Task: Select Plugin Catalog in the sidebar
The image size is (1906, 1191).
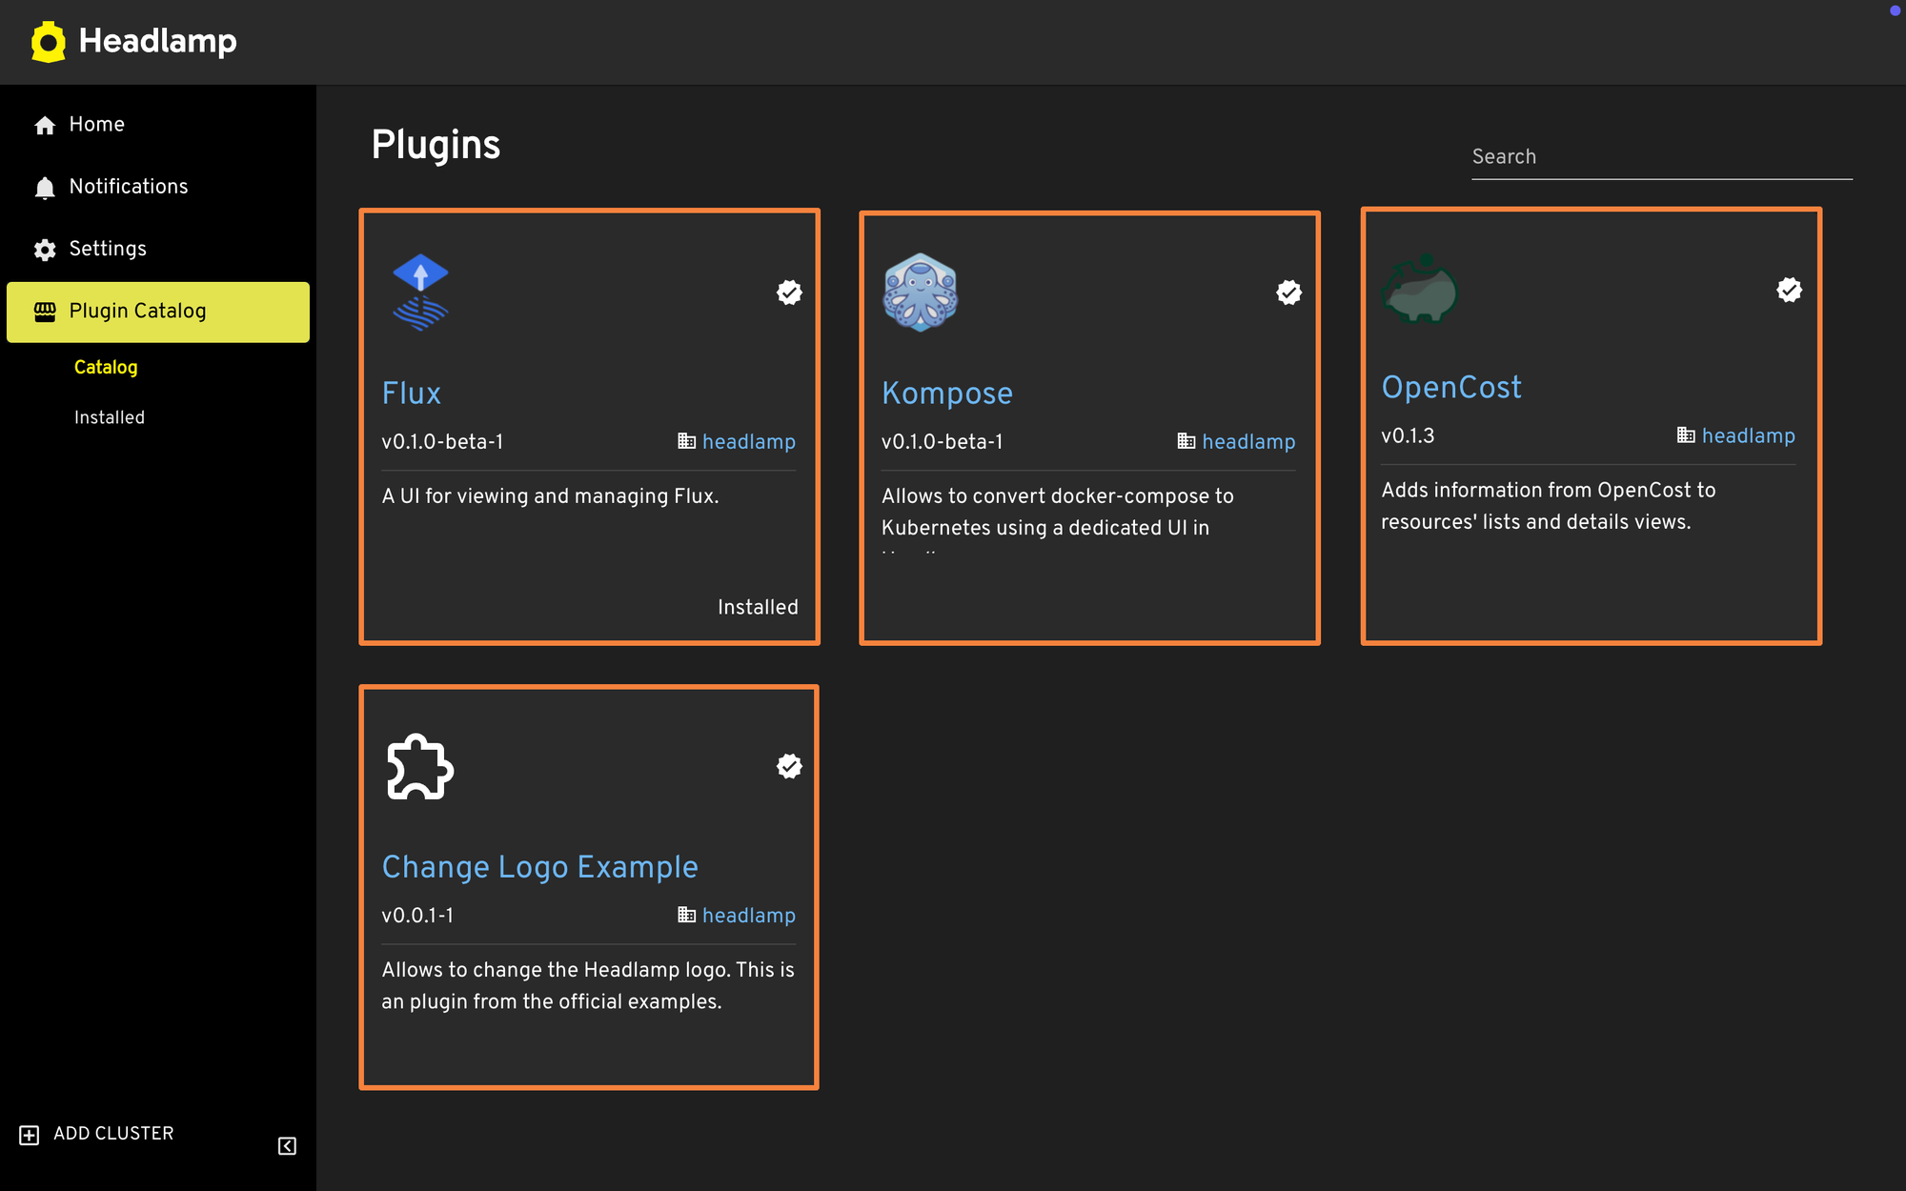Action: (x=158, y=312)
